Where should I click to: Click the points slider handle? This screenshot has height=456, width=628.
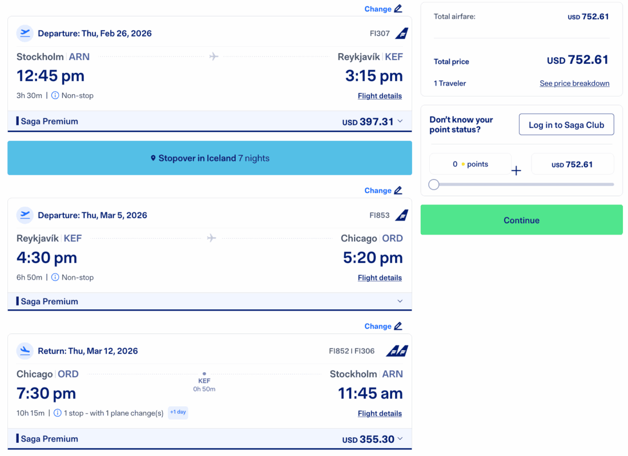pos(434,184)
